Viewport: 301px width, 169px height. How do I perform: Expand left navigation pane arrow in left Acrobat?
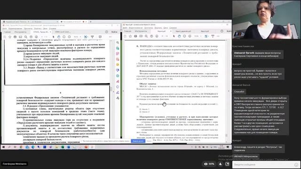[3, 92]
